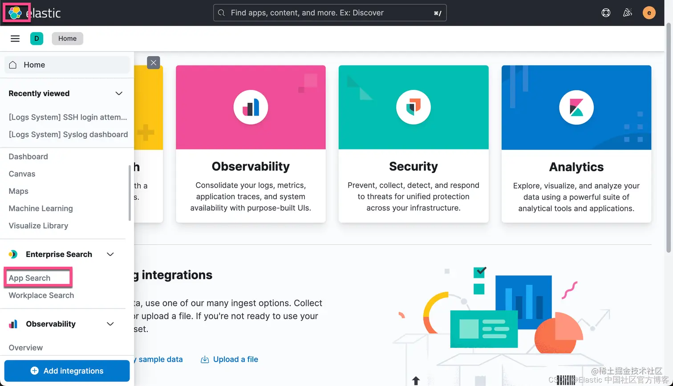The image size is (673, 386).
Task: Click the Upload a file link
Action: (x=235, y=359)
